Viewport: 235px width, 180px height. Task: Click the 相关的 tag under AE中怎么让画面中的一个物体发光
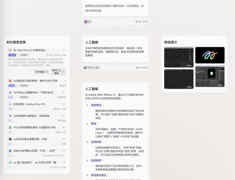pos(24,97)
